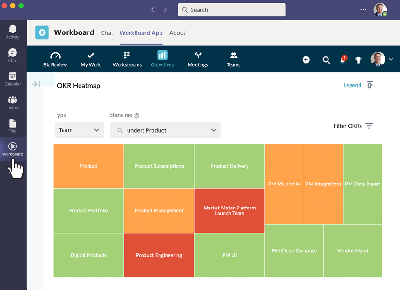The image size is (400, 290).
Task: Click the Workboard user avatar
Action: pos(378,59)
